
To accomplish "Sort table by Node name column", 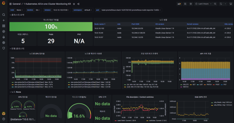I will coord(100,24).
